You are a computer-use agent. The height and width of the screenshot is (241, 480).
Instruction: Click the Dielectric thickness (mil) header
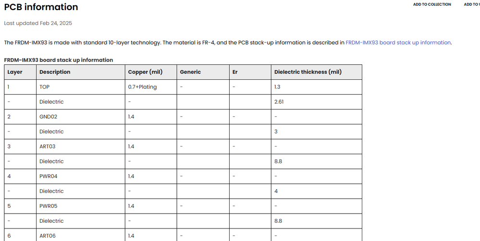pyautogui.click(x=317, y=72)
